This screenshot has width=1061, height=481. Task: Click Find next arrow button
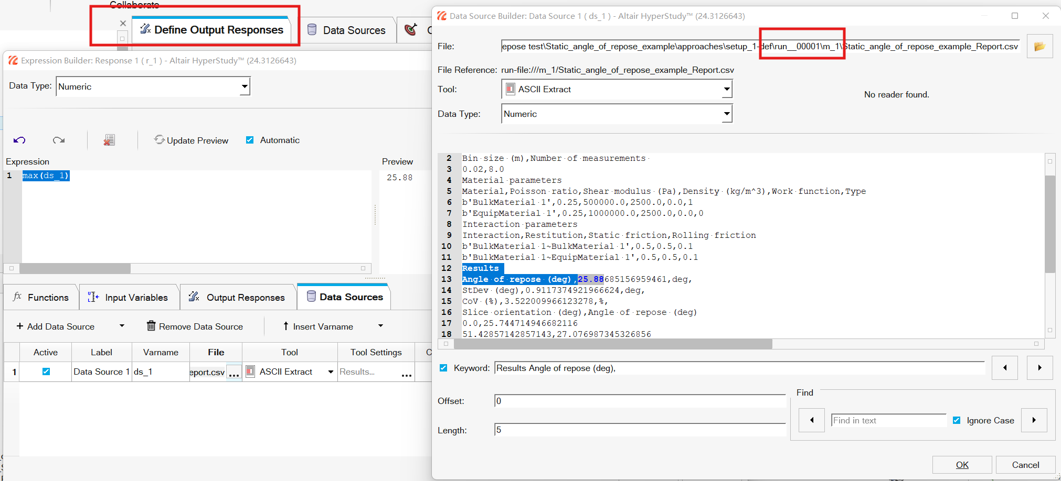(1034, 420)
